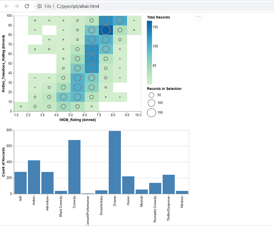
Task: Click the 'Count of Records' axis title
Action: click(x=3, y=162)
